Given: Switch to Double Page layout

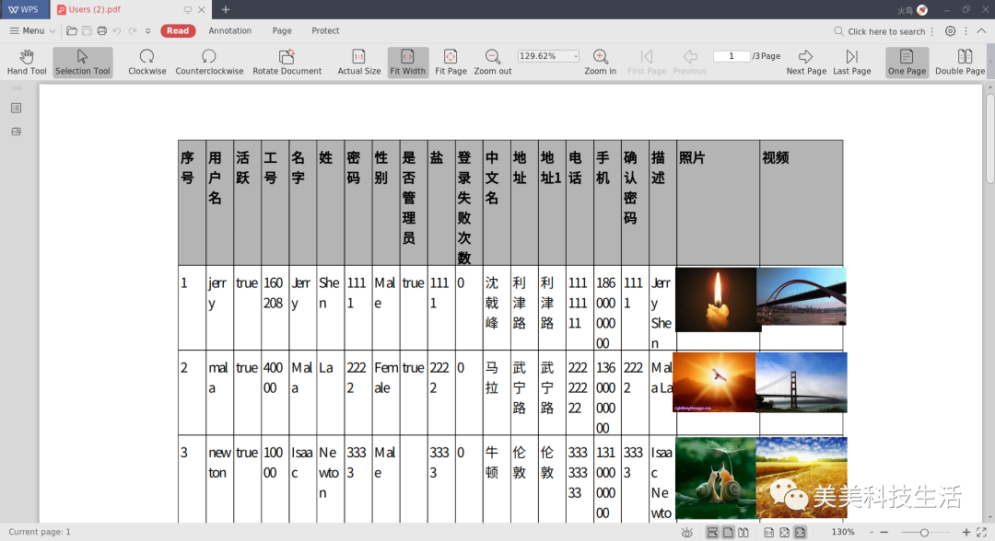Looking at the screenshot, I should point(959,62).
